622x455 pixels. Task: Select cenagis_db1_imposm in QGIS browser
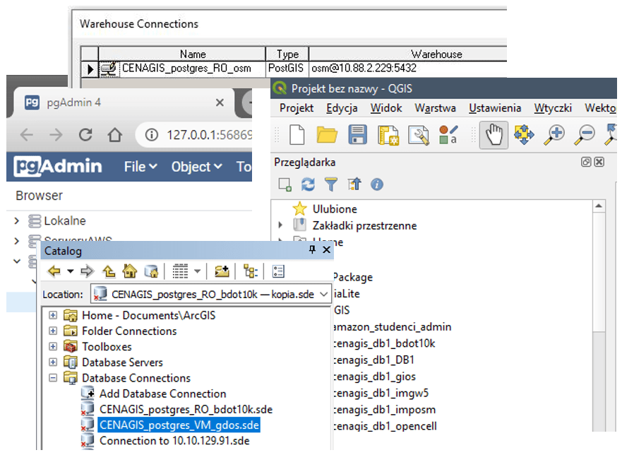coord(384,409)
